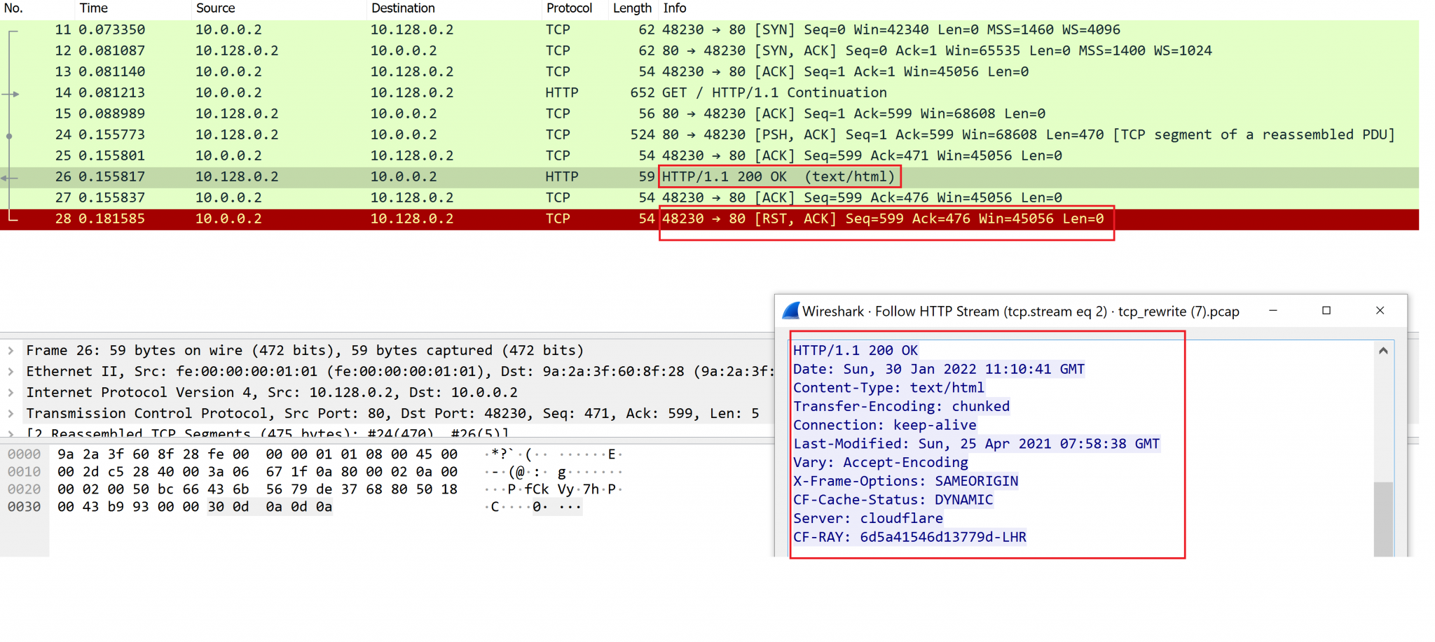Select the packet 28 RST, ACK row

point(350,218)
